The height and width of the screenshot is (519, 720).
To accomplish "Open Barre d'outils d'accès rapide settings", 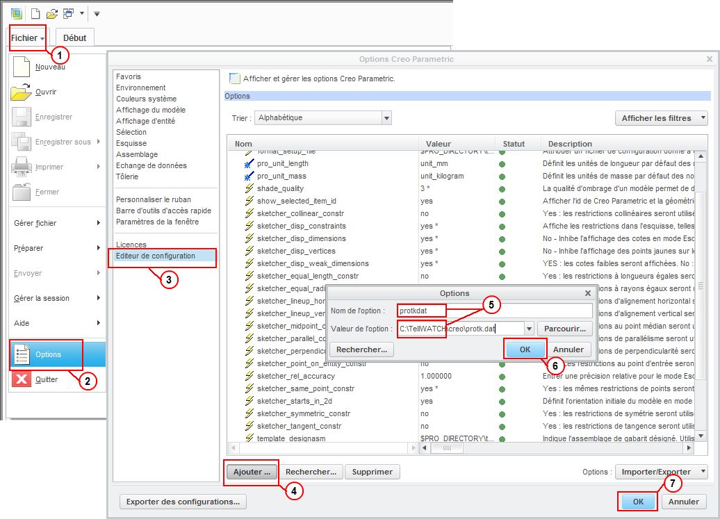I will (x=163, y=211).
